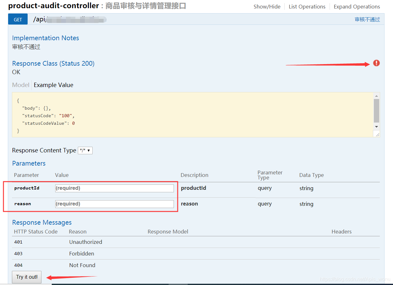Screen dimensions: 393x285
Task: Click Expand Operations link
Action: pos(357,7)
